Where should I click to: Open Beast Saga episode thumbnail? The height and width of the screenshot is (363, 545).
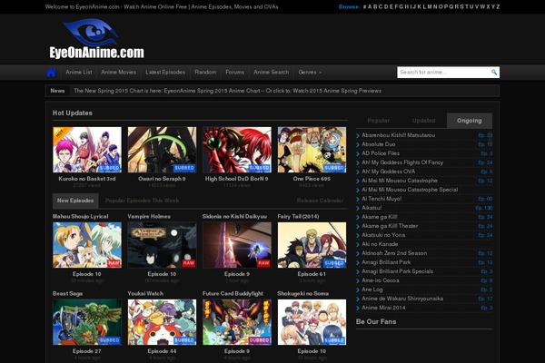[87, 322]
